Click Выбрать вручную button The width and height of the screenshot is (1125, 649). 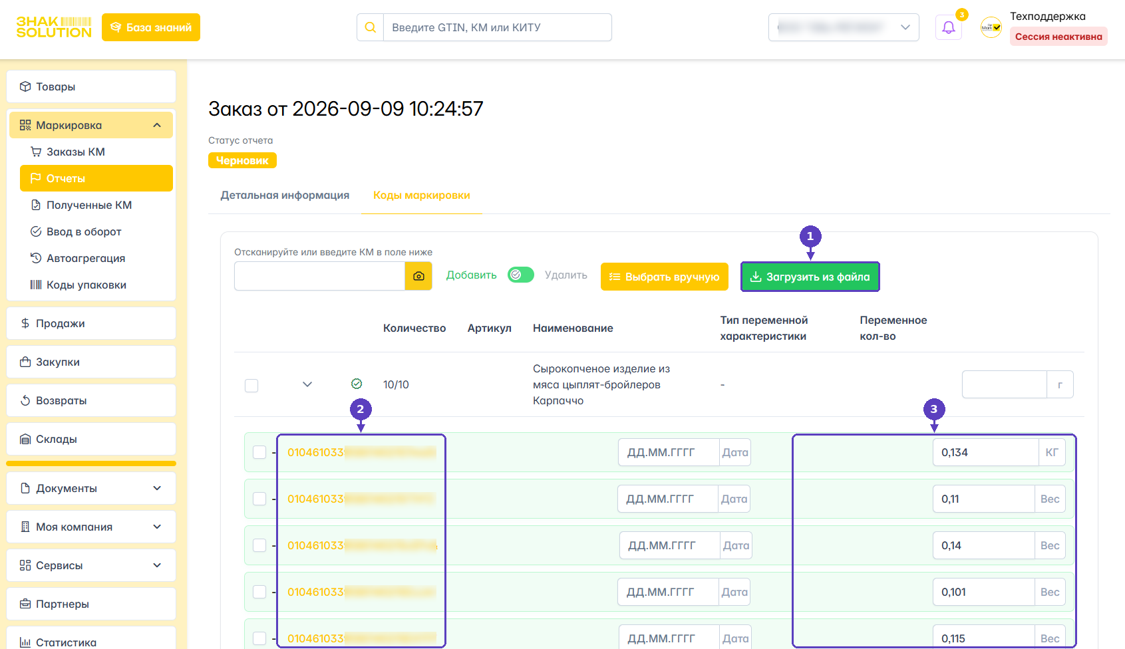665,277
